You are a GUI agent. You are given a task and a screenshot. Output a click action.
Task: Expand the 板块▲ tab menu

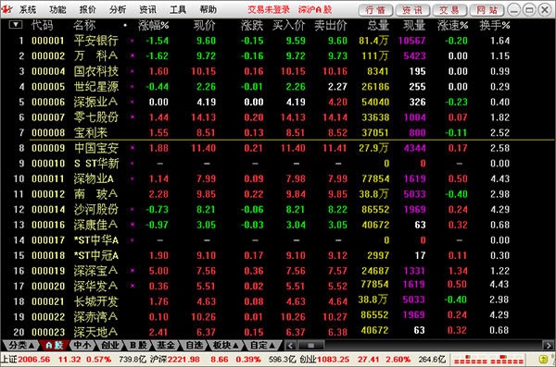point(225,345)
